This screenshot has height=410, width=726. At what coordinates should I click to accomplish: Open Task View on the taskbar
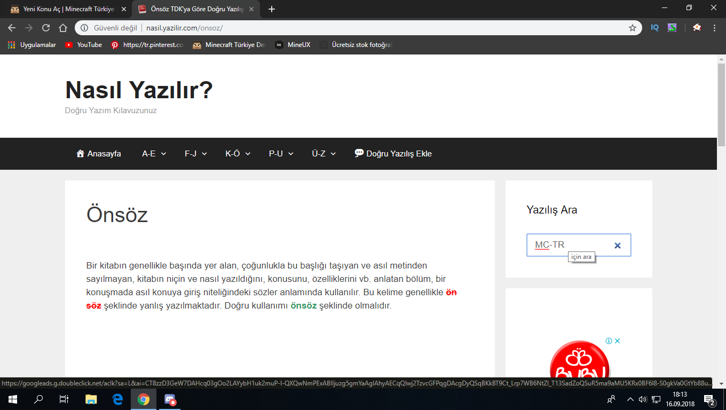64,399
